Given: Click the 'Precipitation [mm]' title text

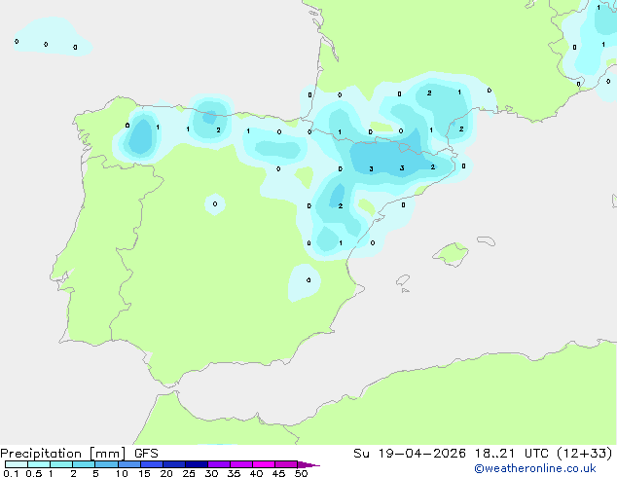Looking at the screenshot, I should pos(63,454).
